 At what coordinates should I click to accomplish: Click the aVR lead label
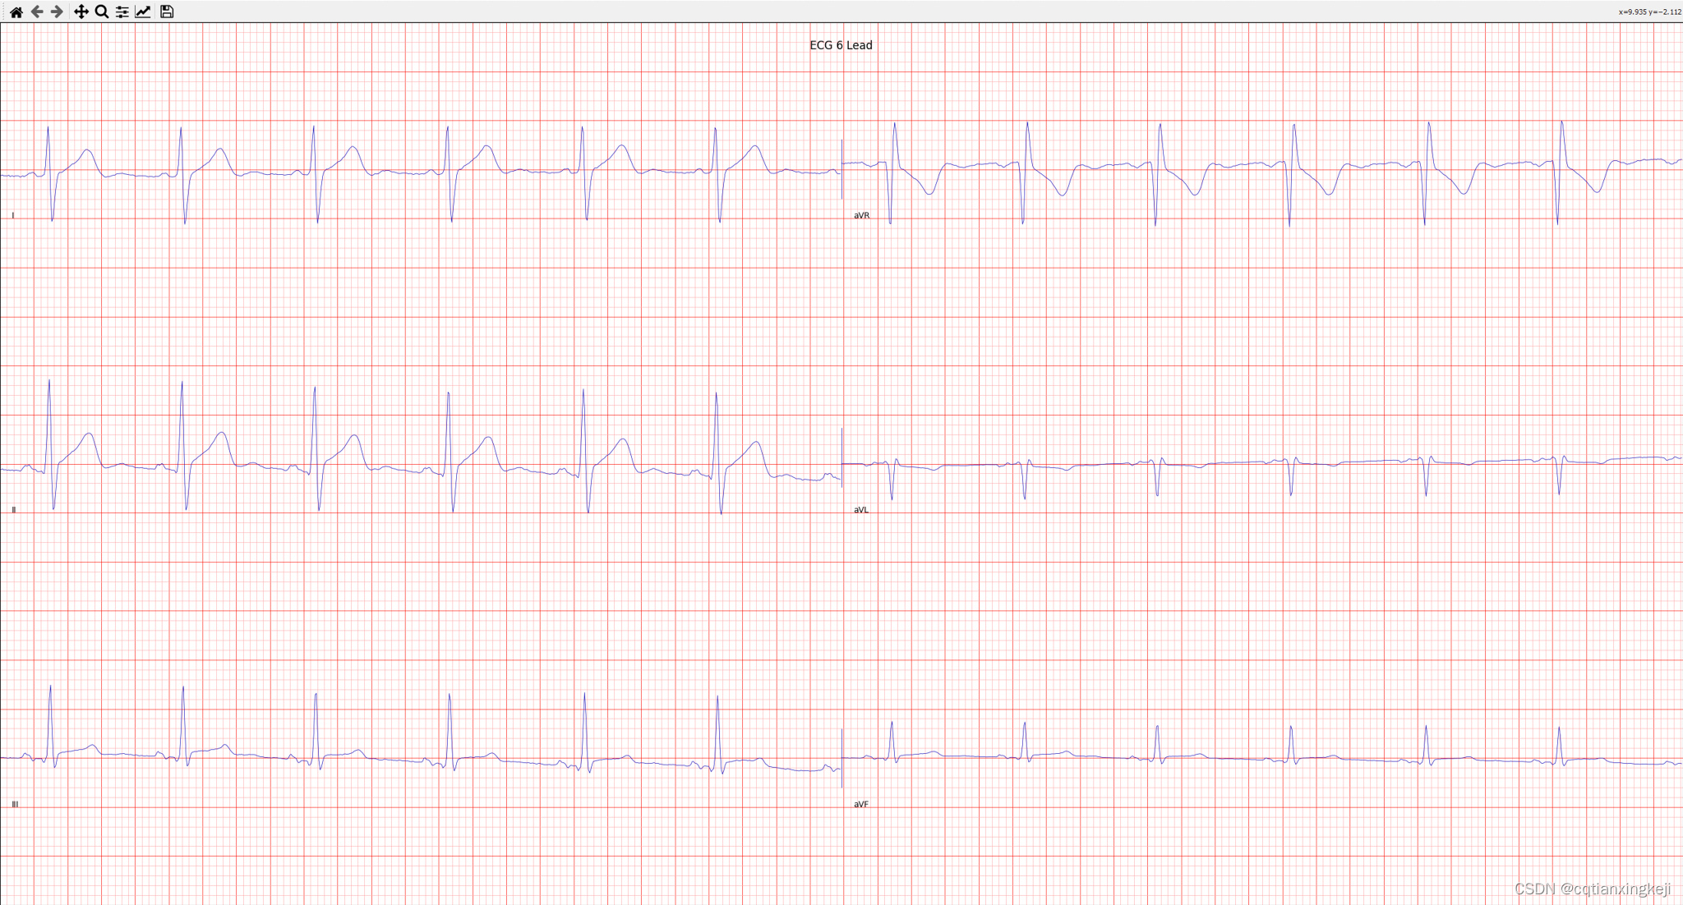point(861,215)
